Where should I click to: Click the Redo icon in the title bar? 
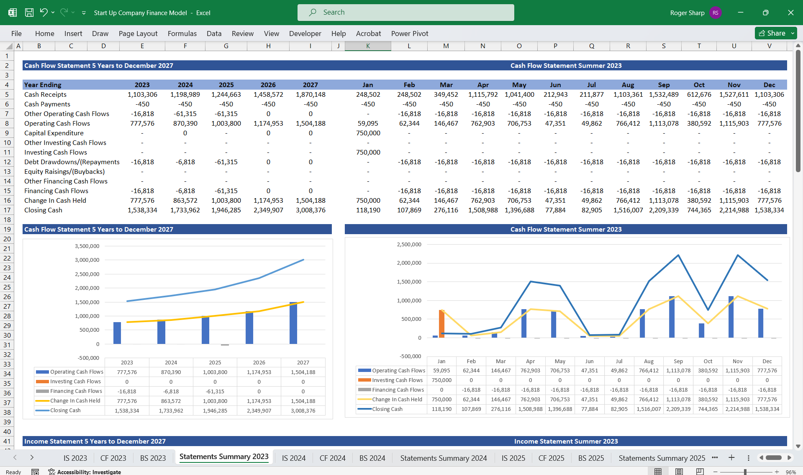(63, 12)
